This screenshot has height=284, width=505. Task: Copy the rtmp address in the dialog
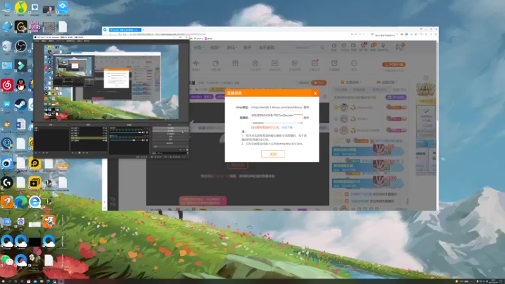(306, 107)
